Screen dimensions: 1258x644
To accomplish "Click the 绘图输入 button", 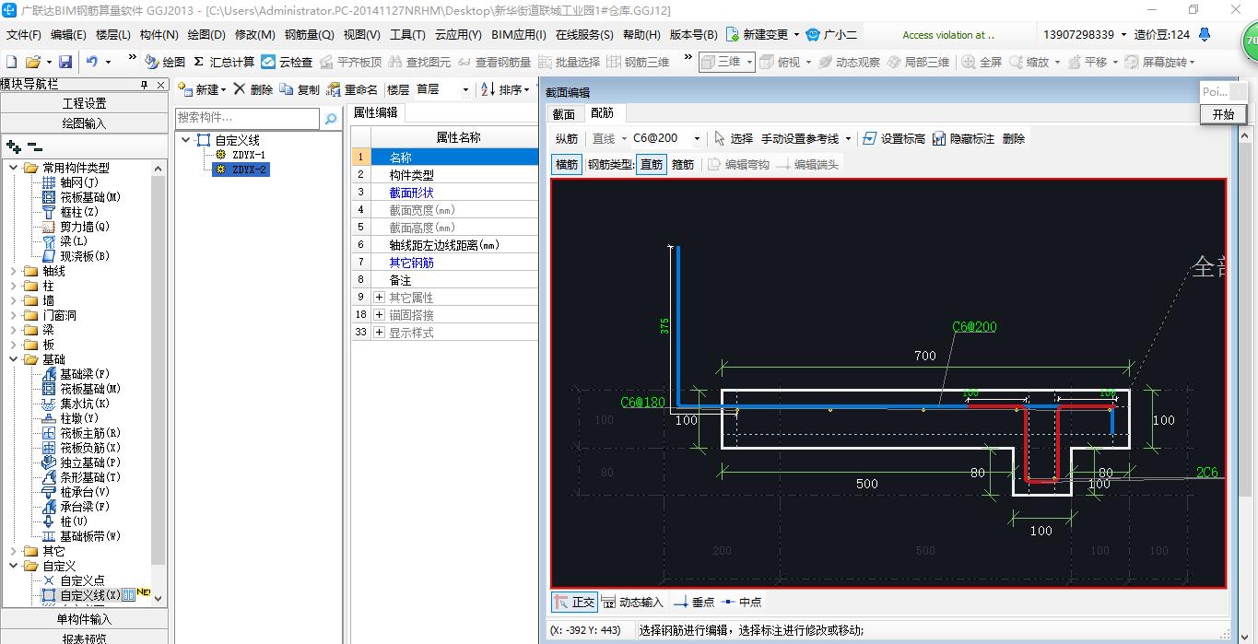I will pyautogui.click(x=84, y=123).
